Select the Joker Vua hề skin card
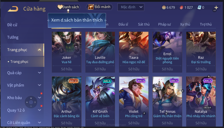Viewport: 224px width, 128px height. click(x=66, y=52)
